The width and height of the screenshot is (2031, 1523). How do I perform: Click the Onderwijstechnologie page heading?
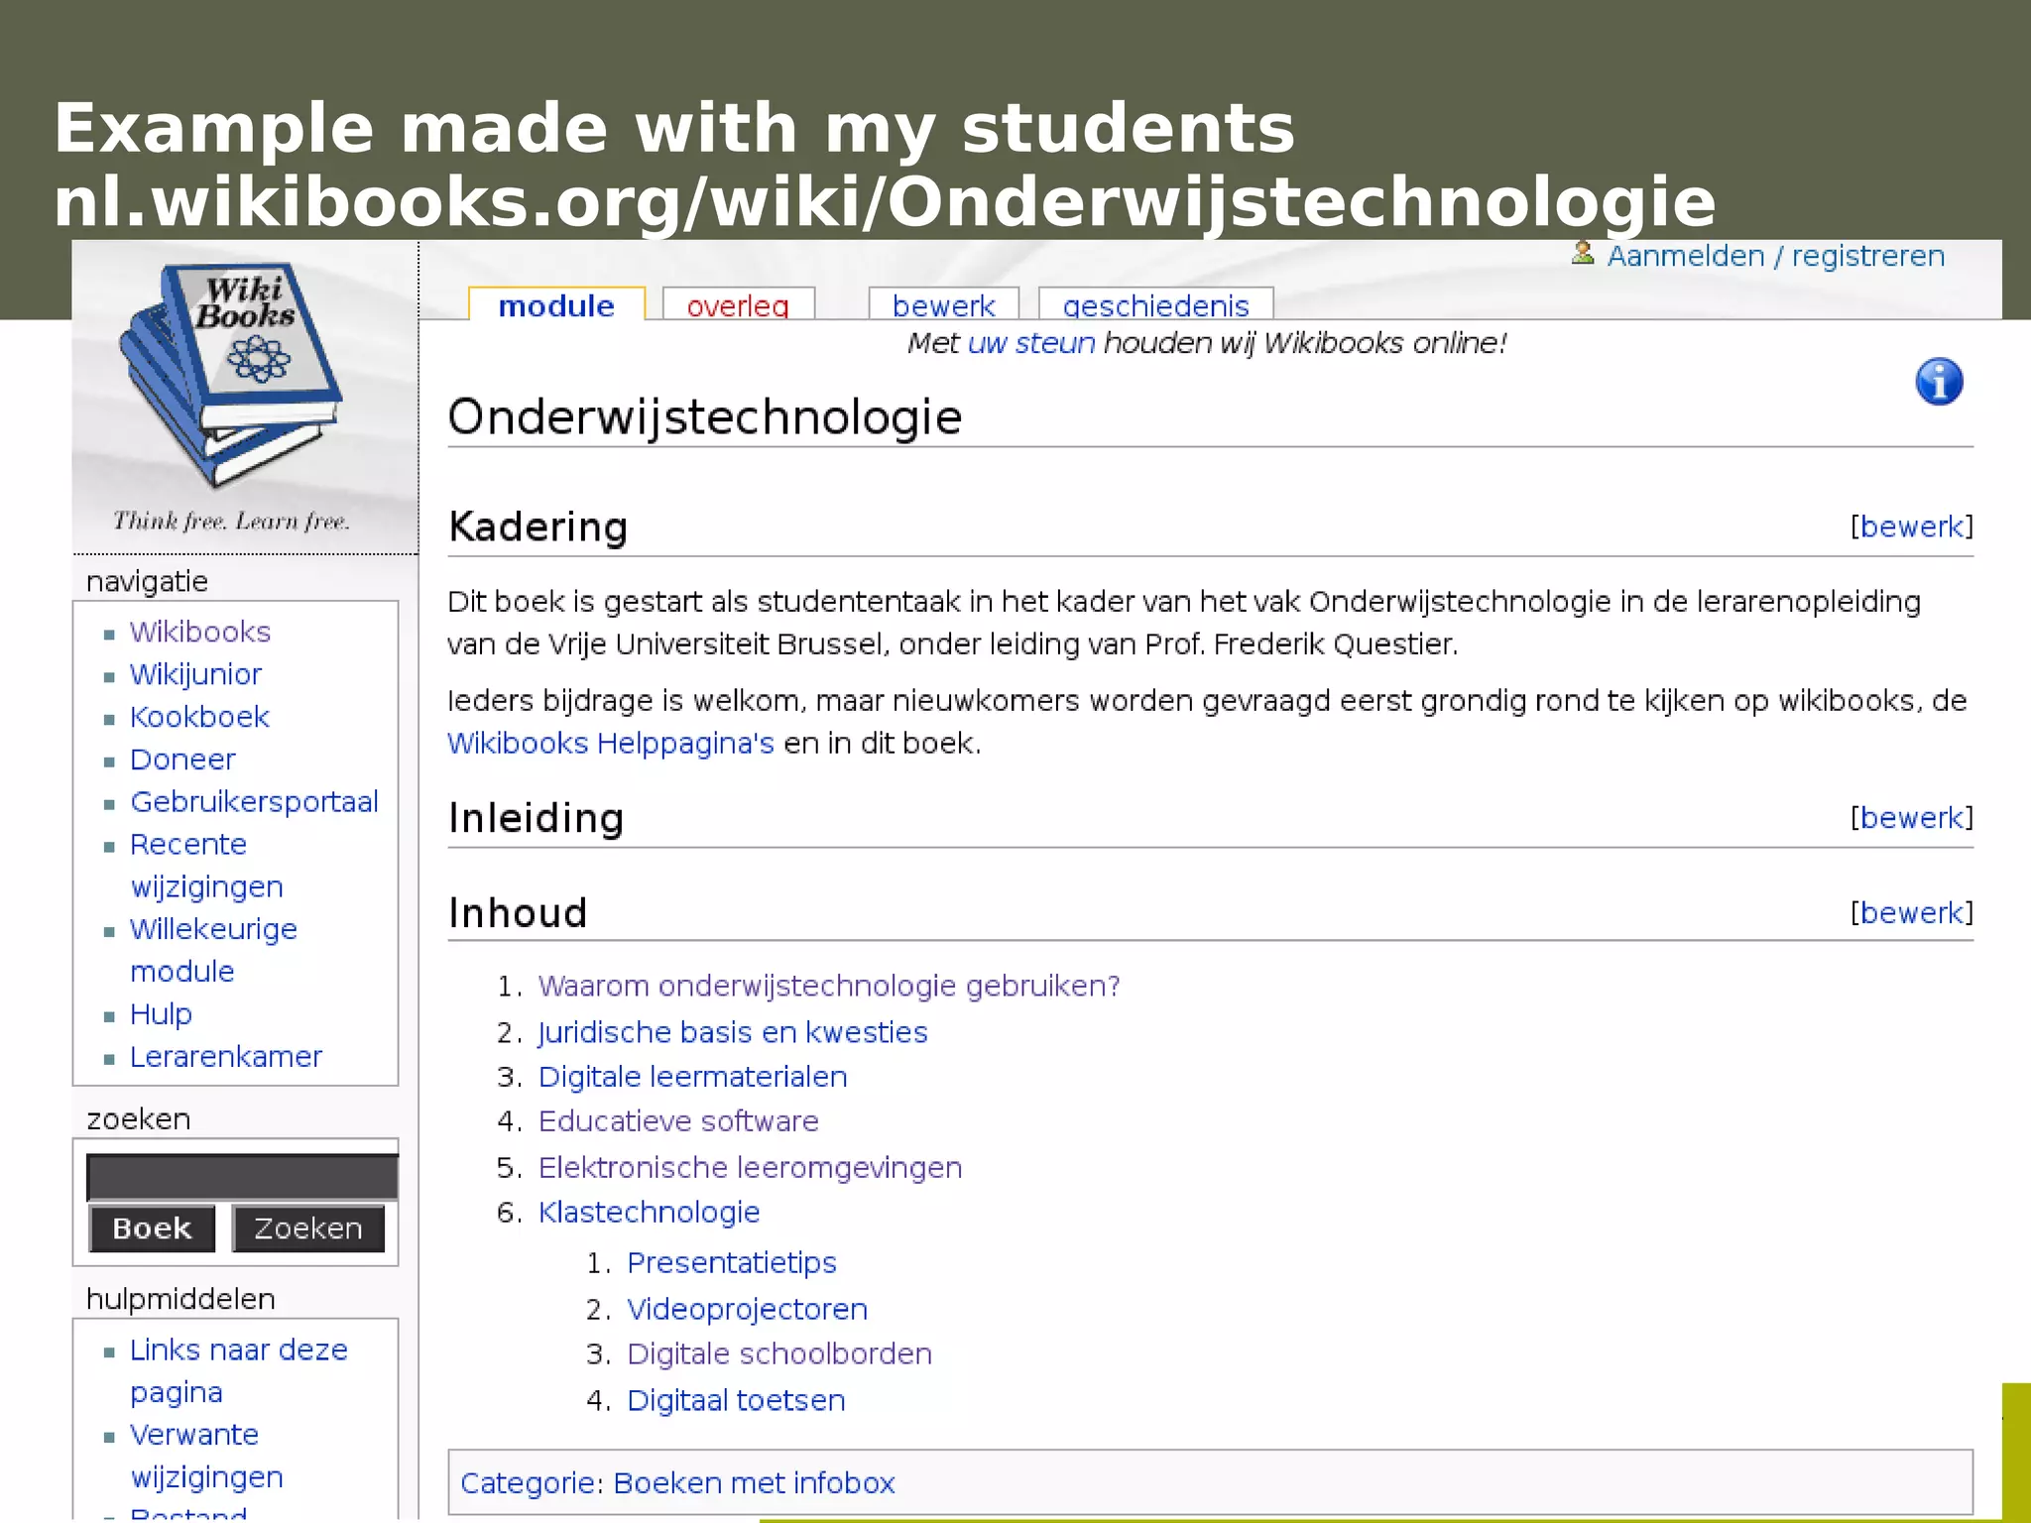coord(704,417)
